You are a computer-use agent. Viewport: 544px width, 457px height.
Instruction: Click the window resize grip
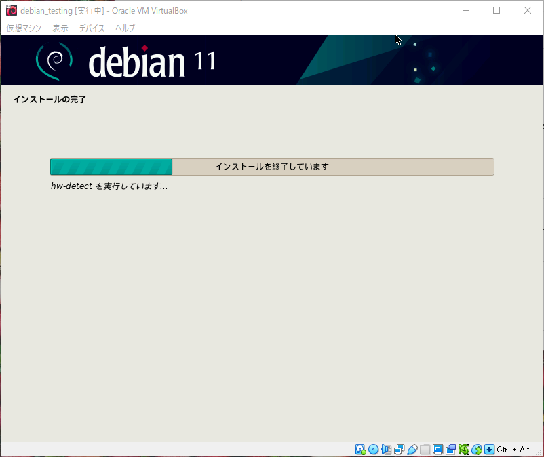tap(539, 452)
